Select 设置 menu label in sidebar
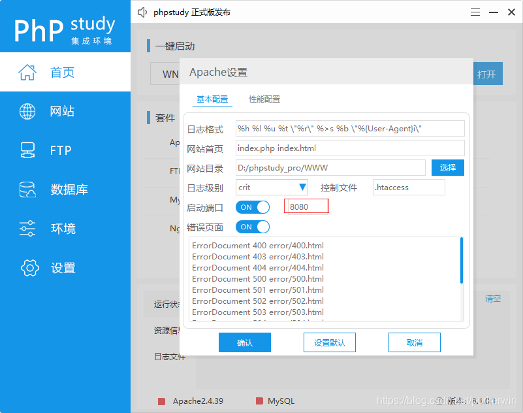The height and width of the screenshot is (413, 523). (63, 268)
